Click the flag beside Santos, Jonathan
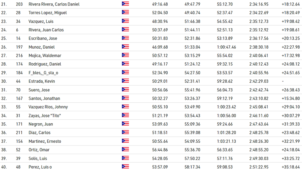The width and height of the screenshot is (302, 171). [125, 98]
